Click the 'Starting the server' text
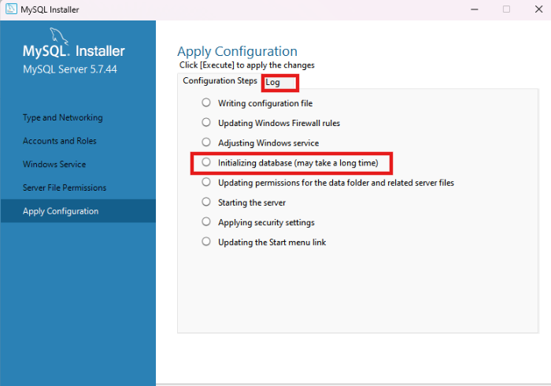The width and height of the screenshot is (551, 386). [252, 202]
